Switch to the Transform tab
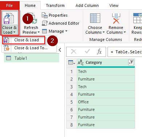The height and width of the screenshot is (137, 142). [x=55, y=5]
